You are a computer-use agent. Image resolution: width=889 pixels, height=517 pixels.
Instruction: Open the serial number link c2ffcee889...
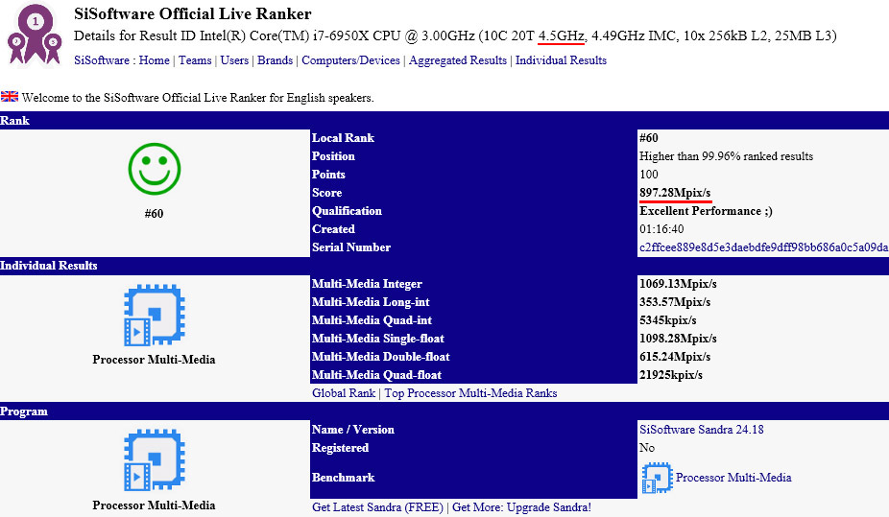(x=763, y=247)
